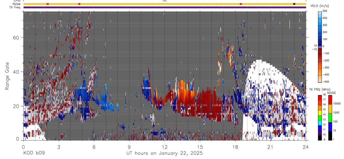Click the 'UT hours on January 22, 2025' caption
Image resolution: width=344 pixels, height=159 pixels.
(x=165, y=153)
